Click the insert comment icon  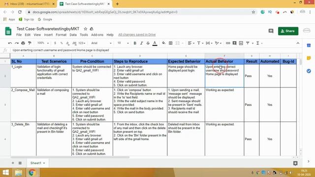tap(234, 43)
